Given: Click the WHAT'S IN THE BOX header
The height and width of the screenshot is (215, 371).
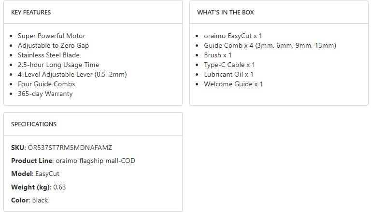Looking at the screenshot, I should [x=225, y=13].
